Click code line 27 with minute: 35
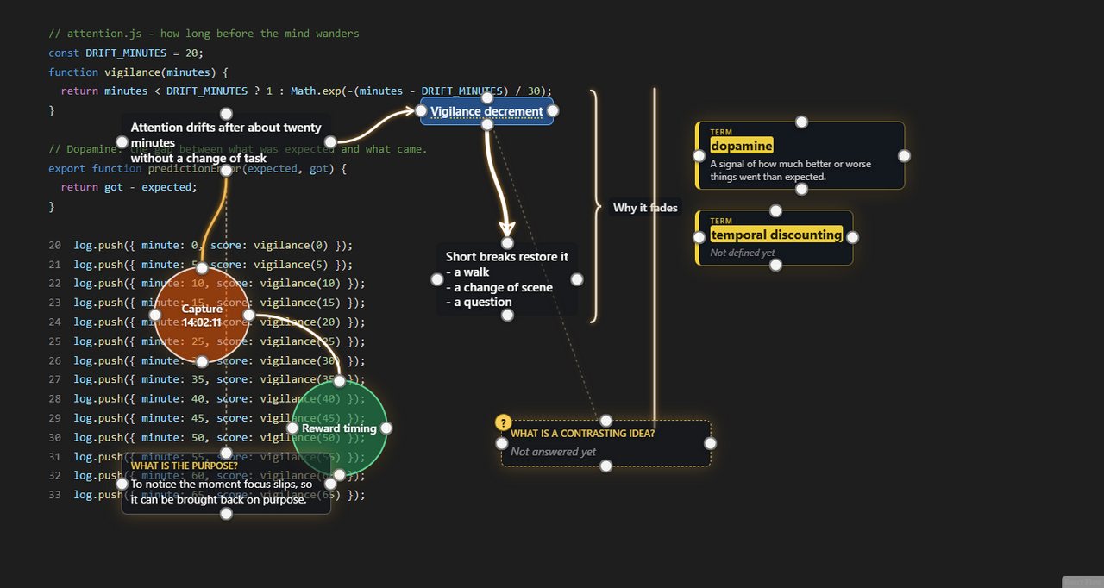Image resolution: width=1104 pixels, height=588 pixels. pyautogui.click(x=207, y=379)
